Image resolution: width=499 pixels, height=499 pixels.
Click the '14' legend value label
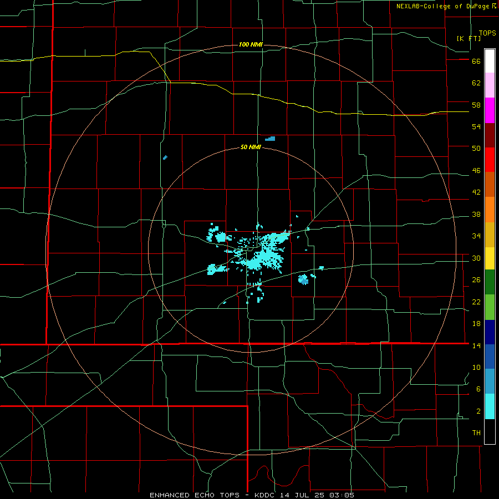tap(476, 345)
